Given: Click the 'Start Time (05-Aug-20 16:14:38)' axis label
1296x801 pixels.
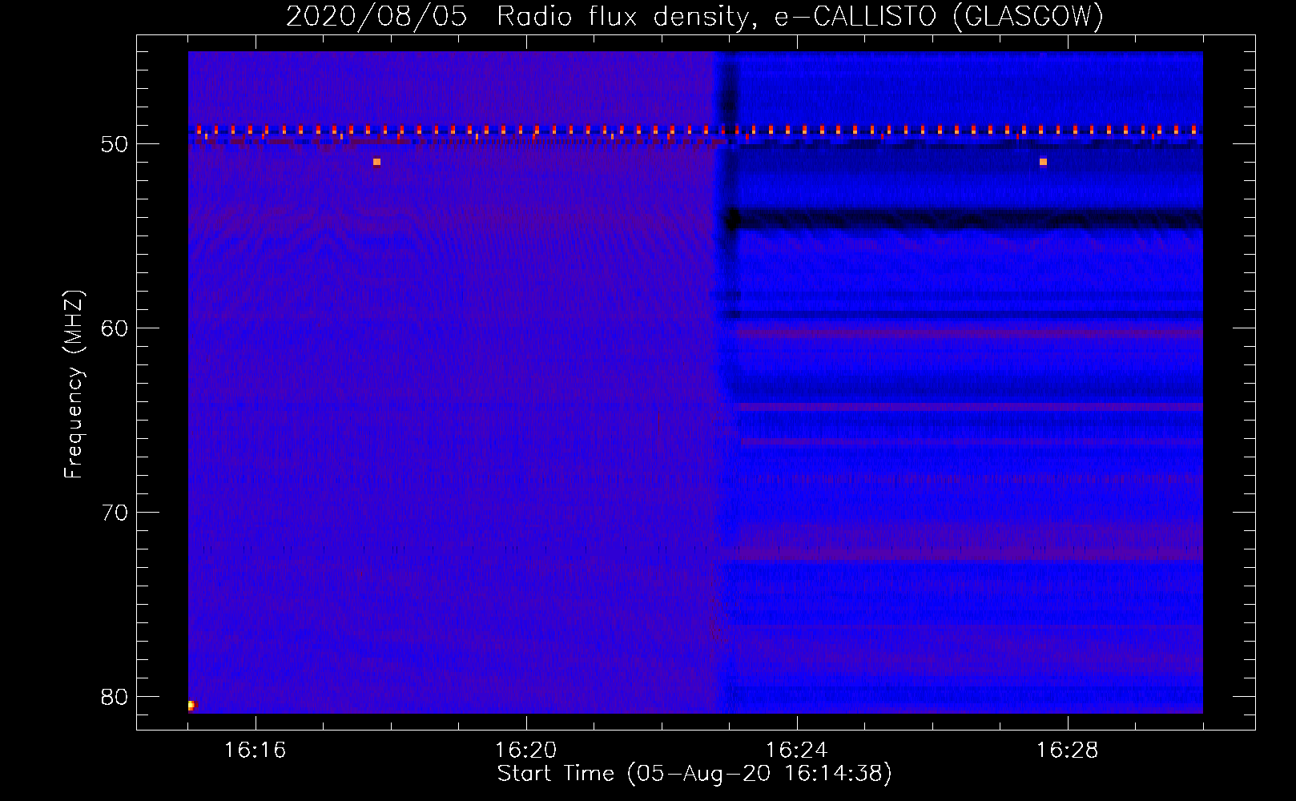Looking at the screenshot, I should (x=694, y=774).
